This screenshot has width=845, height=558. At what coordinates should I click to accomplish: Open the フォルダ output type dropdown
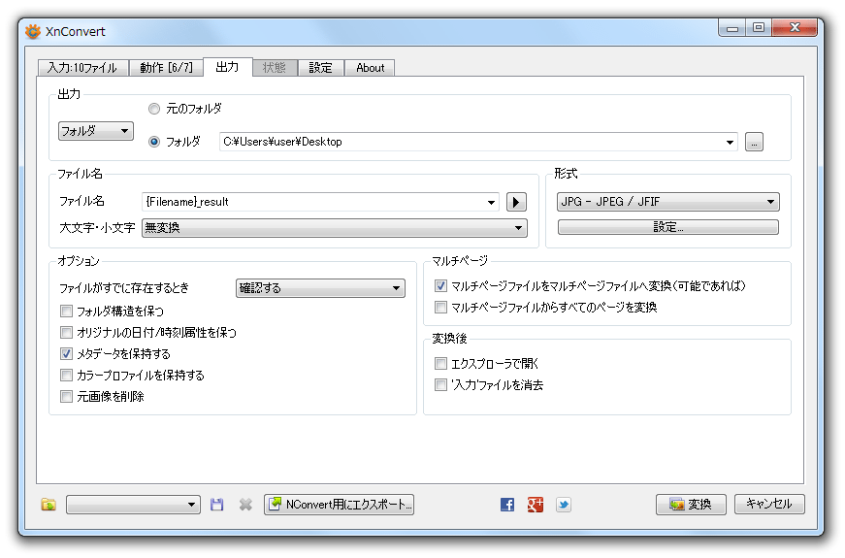96,131
